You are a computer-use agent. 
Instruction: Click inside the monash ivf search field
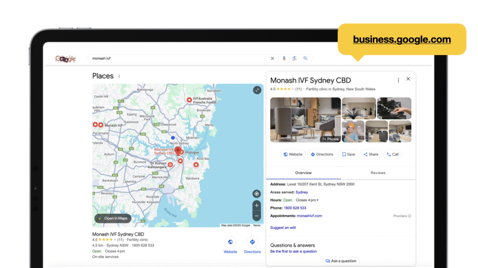tap(177, 59)
